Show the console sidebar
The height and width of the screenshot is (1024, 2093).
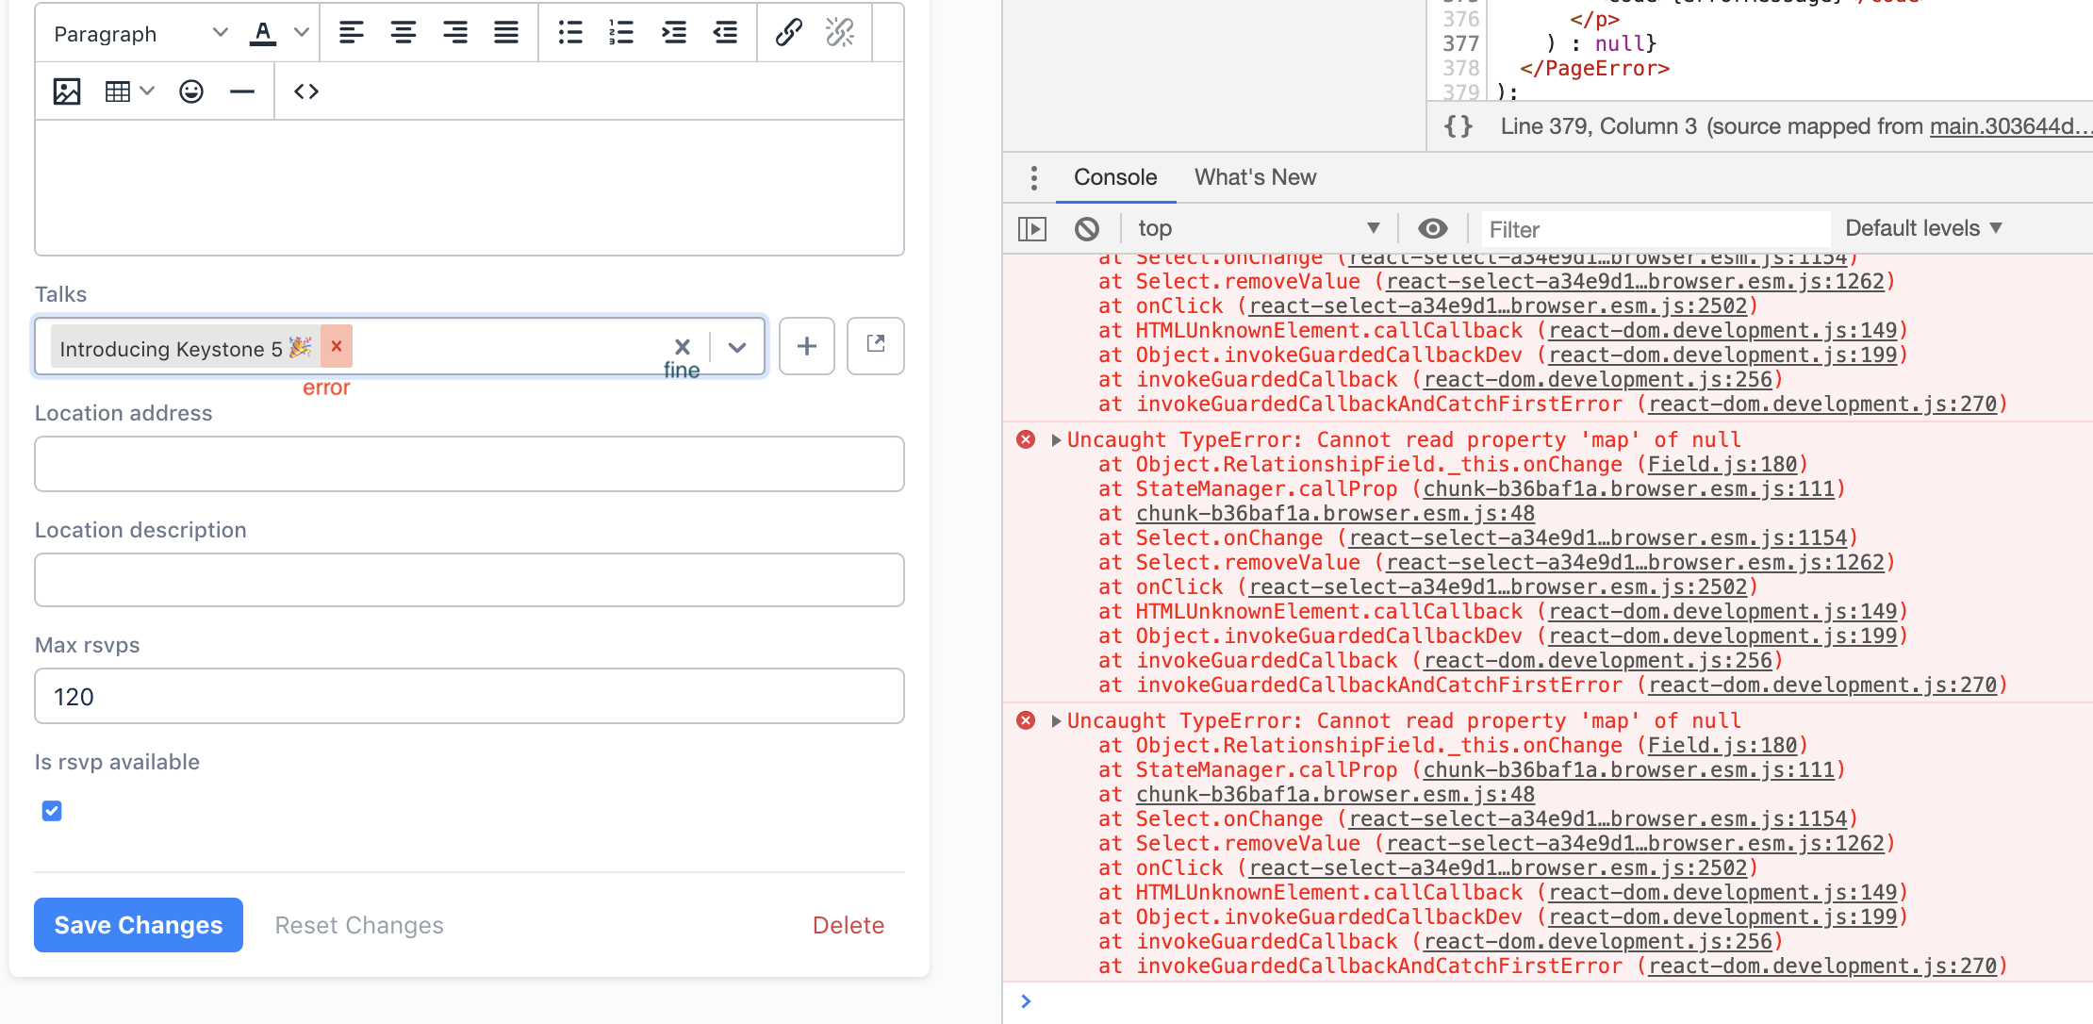coord(1033,228)
